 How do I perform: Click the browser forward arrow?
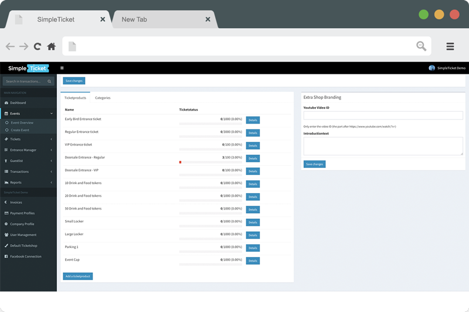click(x=23, y=46)
